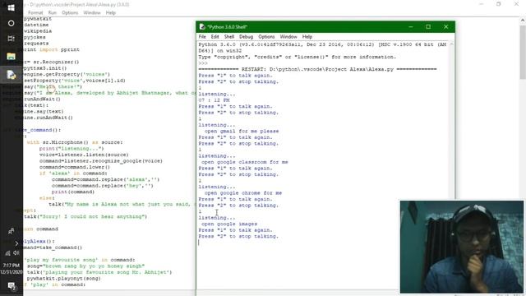Expand hidden system tray icons chevron
526x296 pixels.
click(x=16, y=243)
